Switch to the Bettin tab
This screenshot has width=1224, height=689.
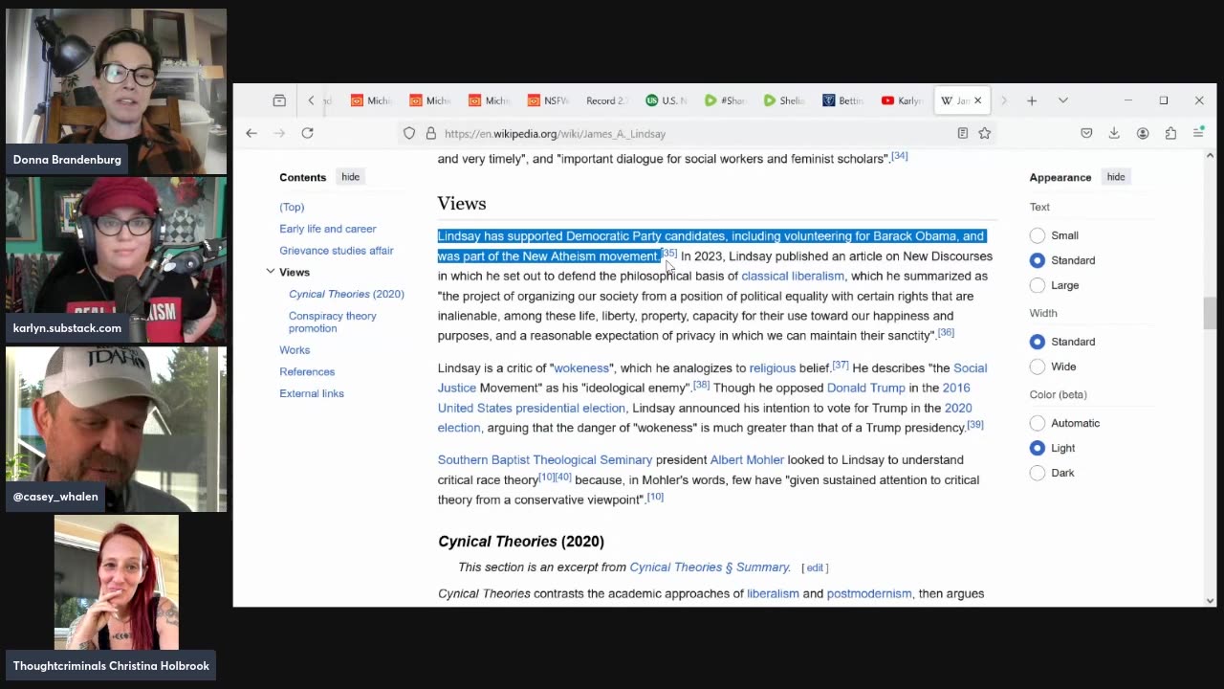click(x=842, y=100)
